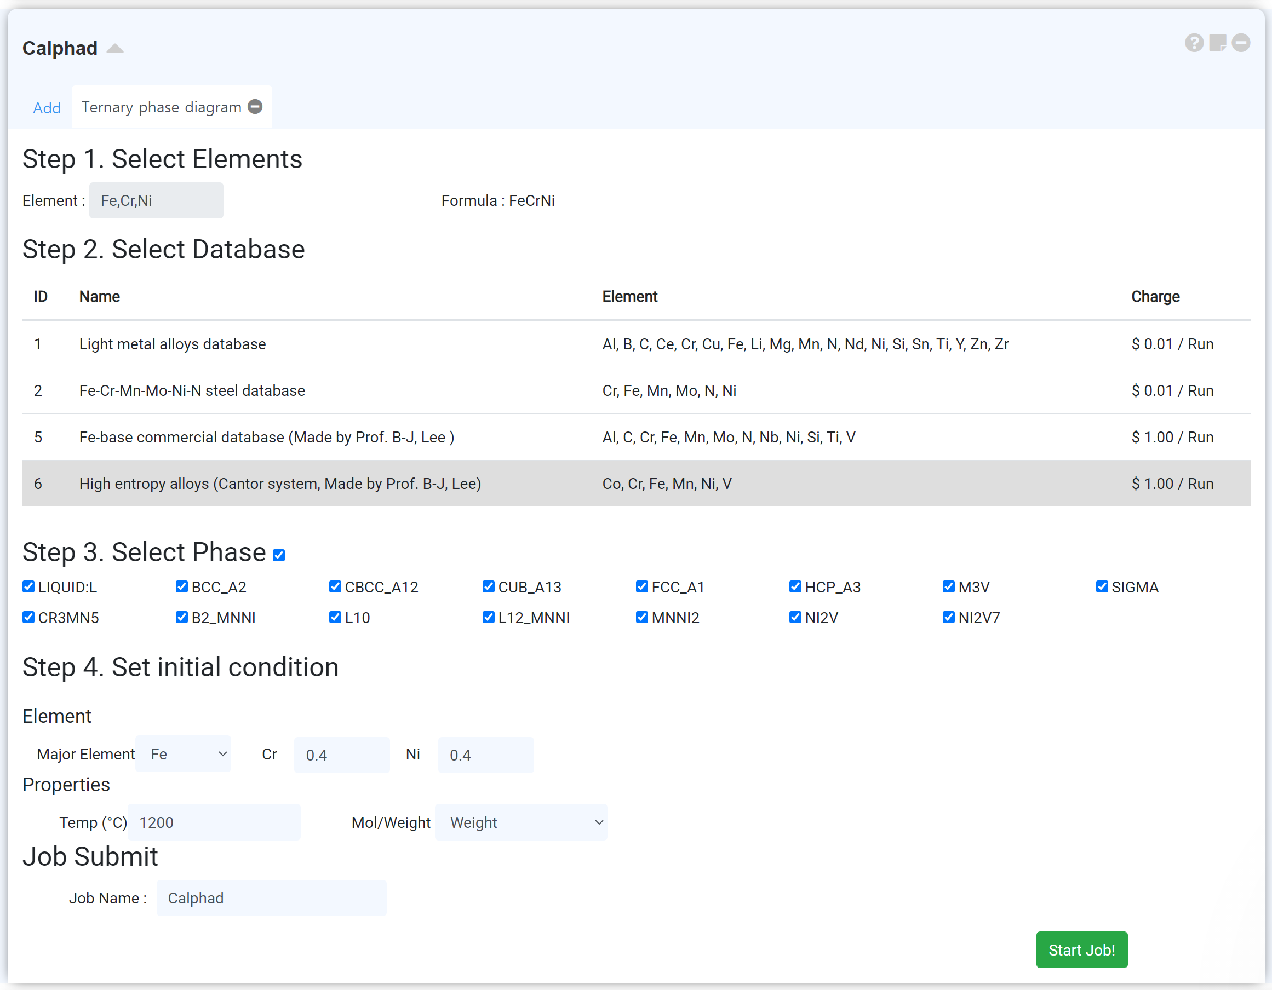Toggle the select-all phases checkbox
The width and height of the screenshot is (1272, 990).
click(x=279, y=555)
